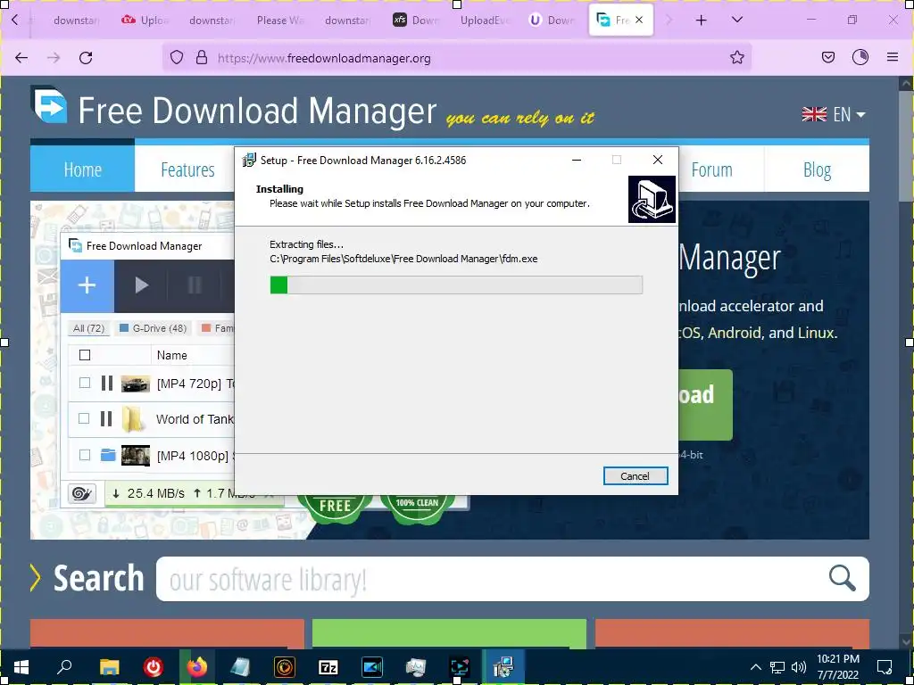The image size is (914, 685).
Task: Tick the checkbox for MP4 1080p row
Action: [85, 455]
